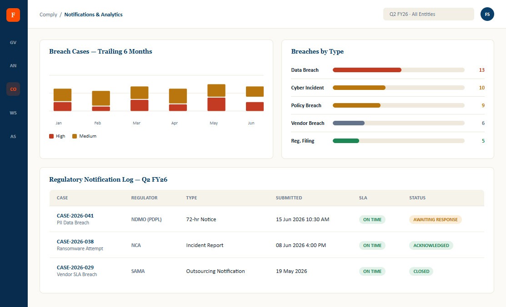Toggle the Medium legend series
This screenshot has width=506, height=307.
coord(84,136)
